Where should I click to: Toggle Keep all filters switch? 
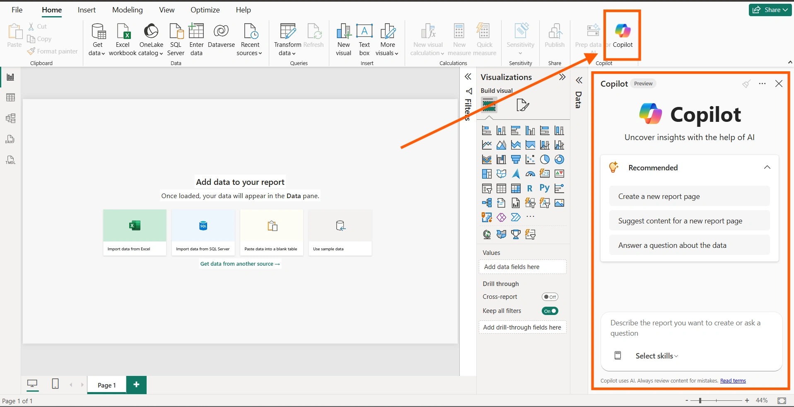pyautogui.click(x=550, y=311)
